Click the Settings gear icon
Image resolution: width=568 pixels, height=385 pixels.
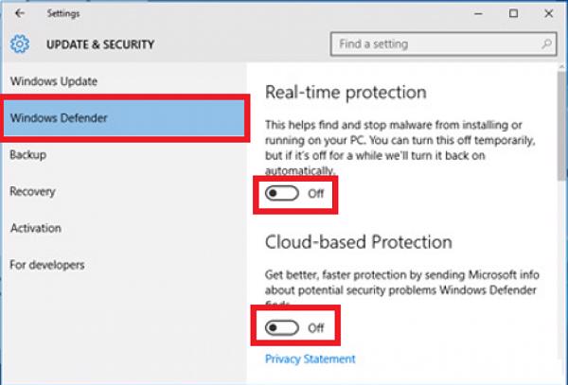click(x=20, y=44)
